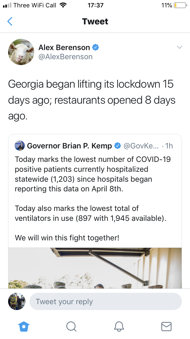The width and height of the screenshot is (190, 339).
Task: Tap the main tweet text about Georgia
Action: [92, 100]
